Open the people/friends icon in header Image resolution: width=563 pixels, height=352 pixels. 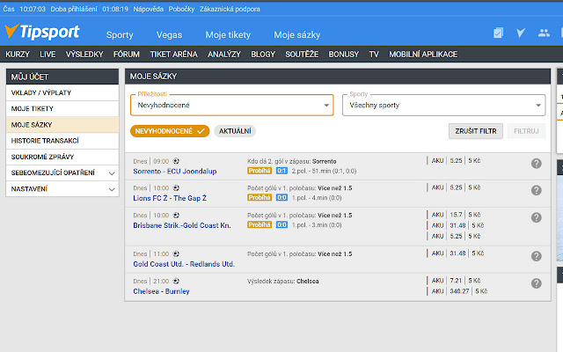pyautogui.click(x=544, y=33)
